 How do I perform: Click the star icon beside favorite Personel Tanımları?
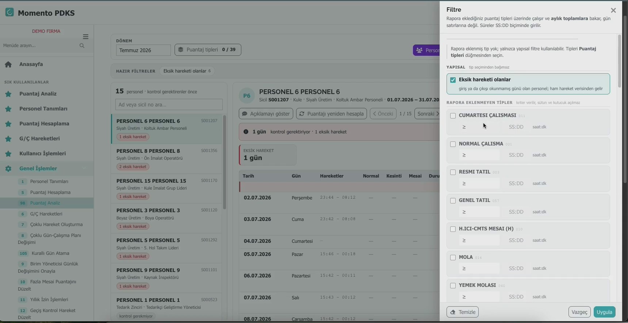(8, 109)
